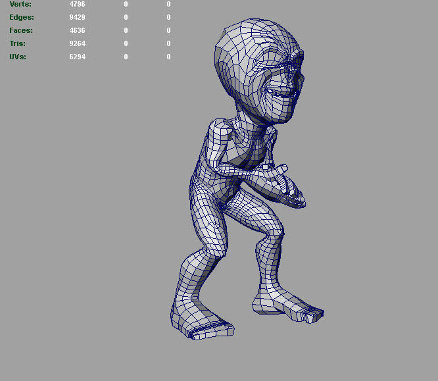Click the Faces label in the HUD

[x=21, y=30]
